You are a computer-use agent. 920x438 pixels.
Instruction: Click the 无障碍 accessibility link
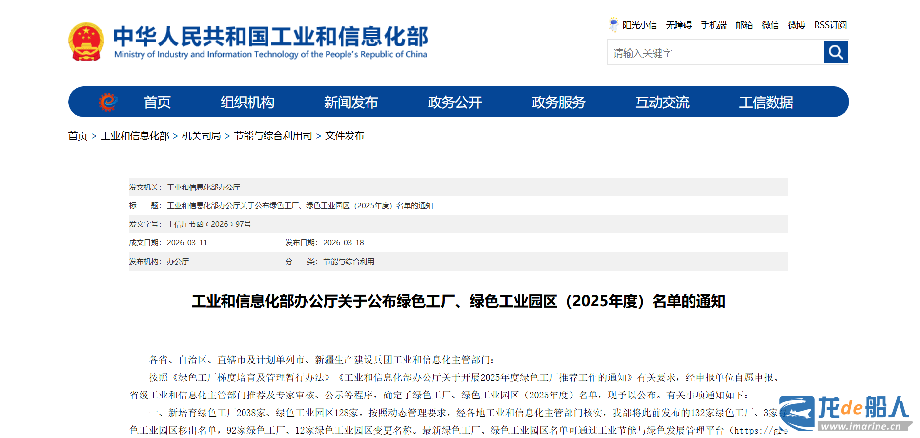point(678,25)
